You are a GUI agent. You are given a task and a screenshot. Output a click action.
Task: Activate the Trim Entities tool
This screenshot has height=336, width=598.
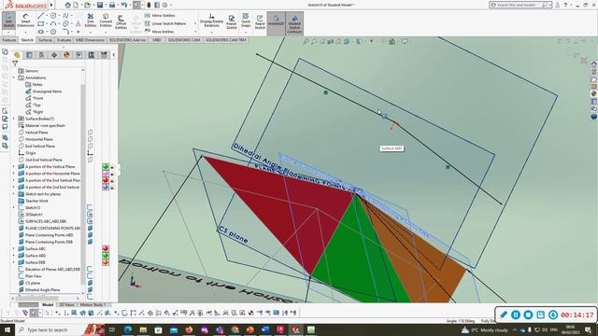point(91,21)
